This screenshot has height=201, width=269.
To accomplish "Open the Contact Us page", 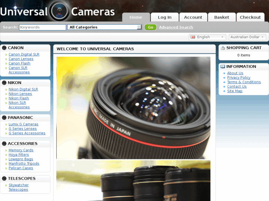I will [x=237, y=86].
